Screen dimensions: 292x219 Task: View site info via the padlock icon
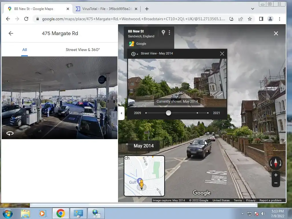pyautogui.click(x=38, y=19)
